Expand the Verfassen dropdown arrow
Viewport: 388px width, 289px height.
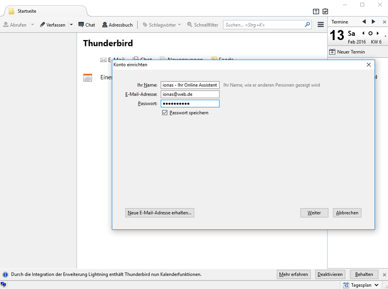71,25
